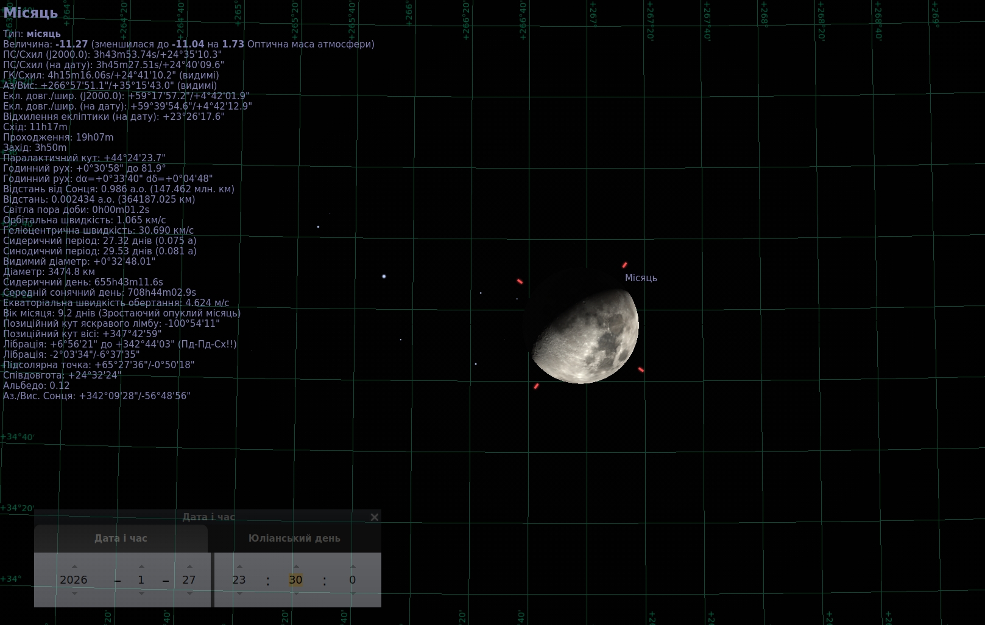985x625 pixels.
Task: Click the Аз./Вис. Сонця line
Action: [x=97, y=396]
